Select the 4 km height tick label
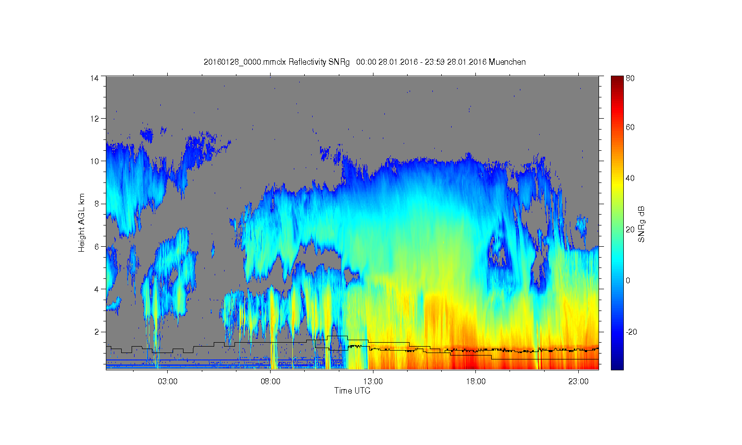The height and width of the screenshot is (445, 742). click(96, 289)
